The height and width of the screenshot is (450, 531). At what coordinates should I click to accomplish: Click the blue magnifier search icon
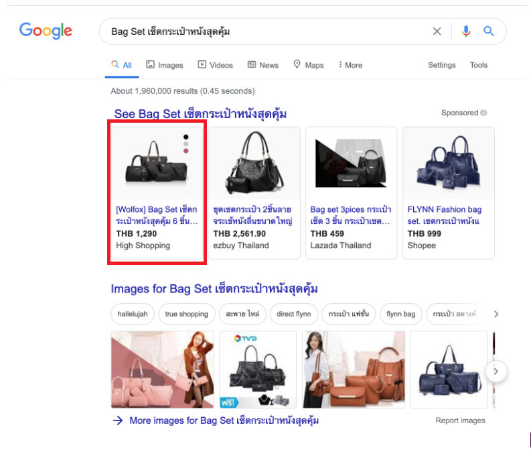tap(488, 32)
